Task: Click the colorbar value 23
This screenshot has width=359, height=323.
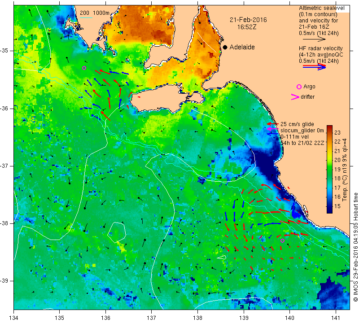Action: coord(337,133)
